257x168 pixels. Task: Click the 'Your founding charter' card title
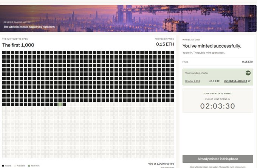point(197,73)
